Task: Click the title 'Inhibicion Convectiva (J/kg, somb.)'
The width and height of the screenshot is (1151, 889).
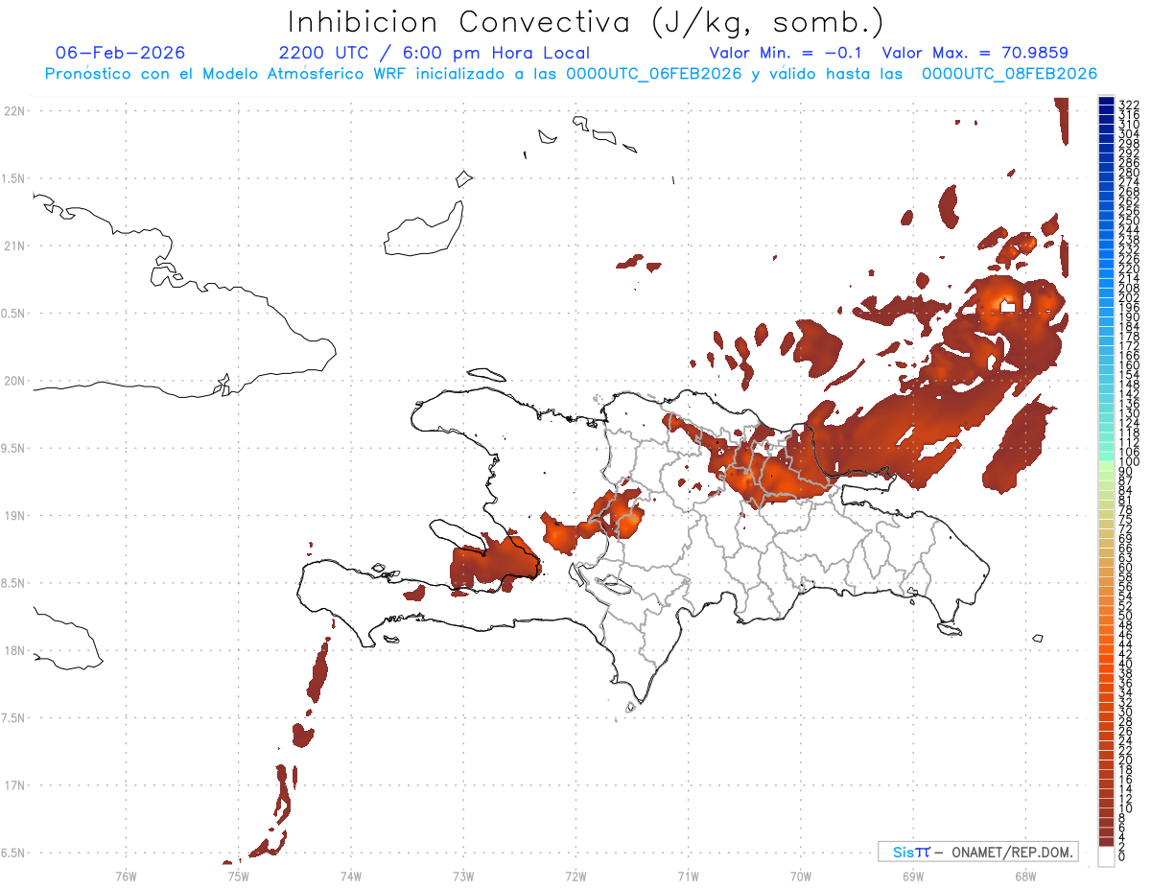Action: [586, 23]
